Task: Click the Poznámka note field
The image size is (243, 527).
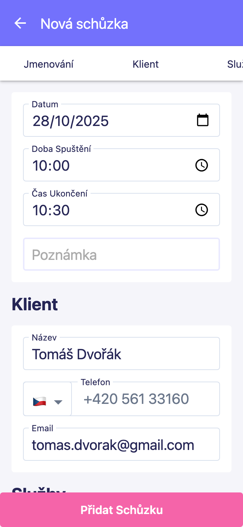Action: point(121,255)
